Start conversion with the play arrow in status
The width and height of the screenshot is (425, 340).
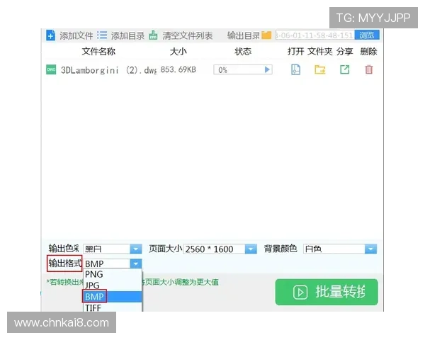click(x=267, y=69)
